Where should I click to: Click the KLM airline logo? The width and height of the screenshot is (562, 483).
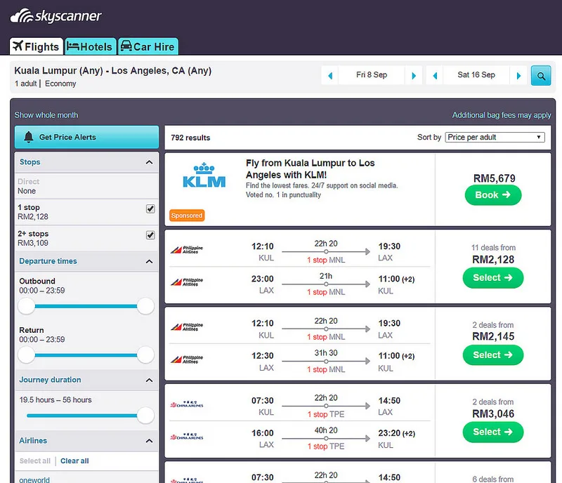[204, 176]
